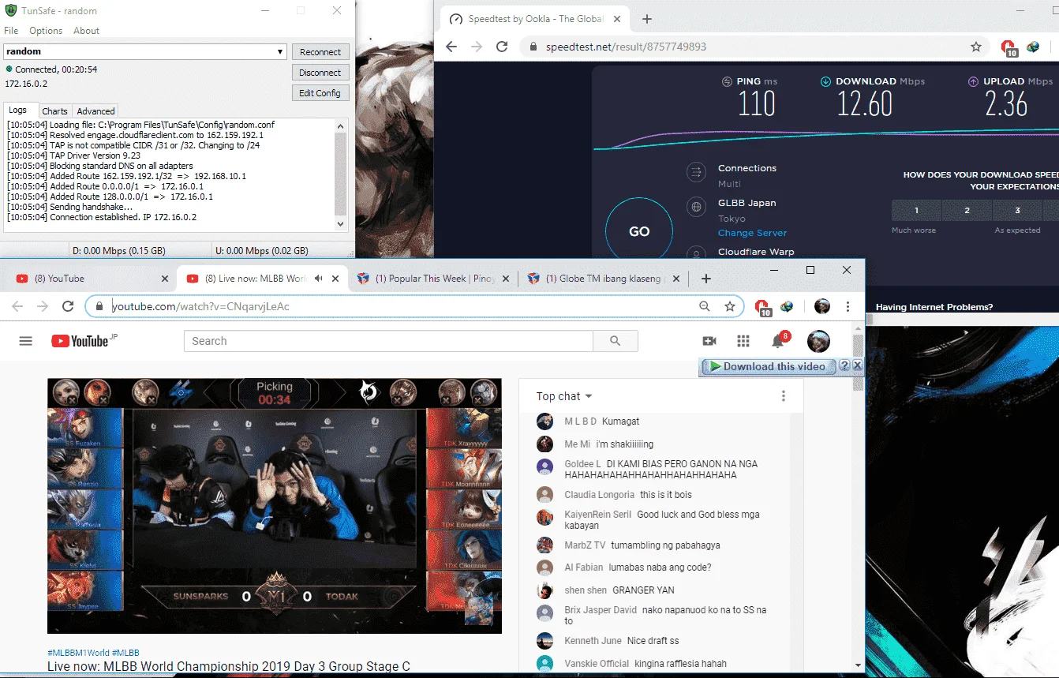Close the Speedtest by Ookla tab
Image resolution: width=1059 pixels, height=678 pixels.
click(x=617, y=19)
